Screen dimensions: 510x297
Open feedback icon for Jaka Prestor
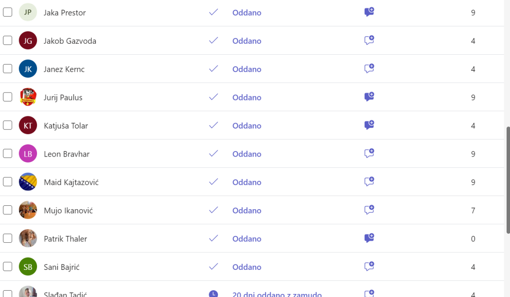[369, 12]
